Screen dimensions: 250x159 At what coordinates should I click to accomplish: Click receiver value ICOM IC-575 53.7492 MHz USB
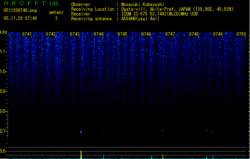[x=160, y=14]
